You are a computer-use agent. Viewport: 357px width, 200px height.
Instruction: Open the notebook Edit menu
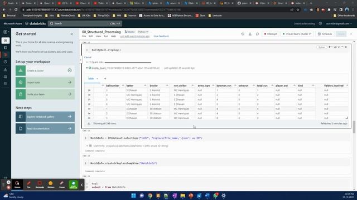coord(90,36)
